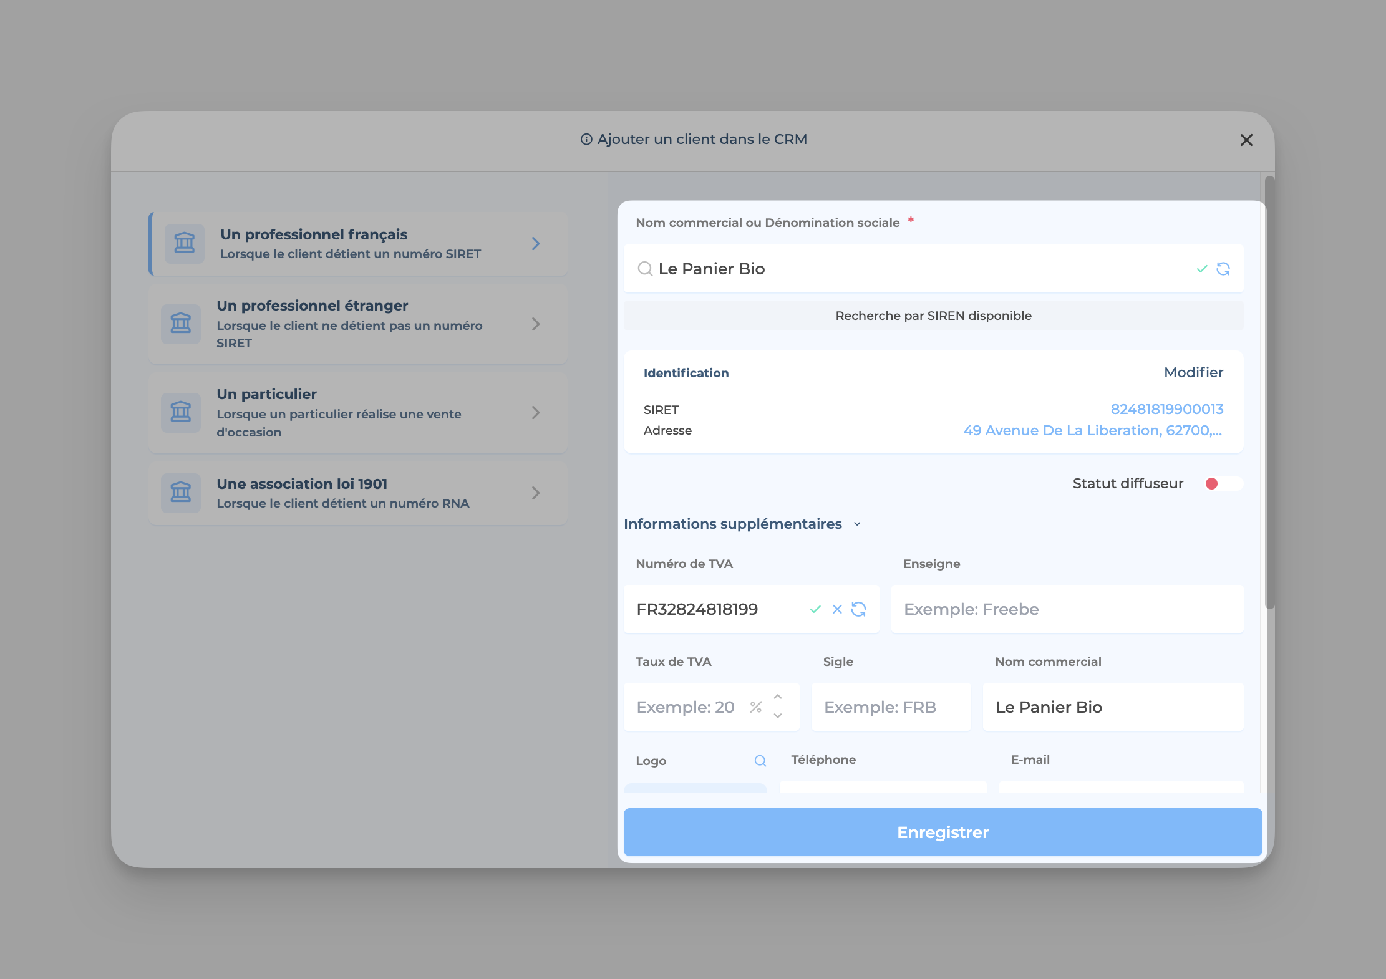Click the form's vertical scrollbar

click(1269, 393)
